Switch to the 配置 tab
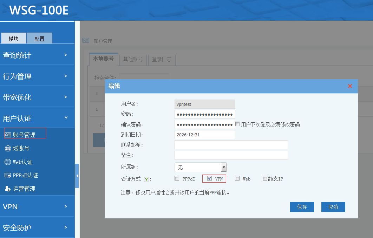Viewport: 373px width, 238px height. coord(39,39)
